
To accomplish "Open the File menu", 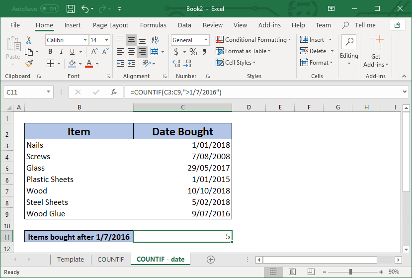I will point(15,25).
